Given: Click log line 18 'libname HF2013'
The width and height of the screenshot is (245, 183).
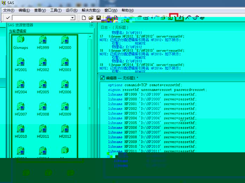Looking at the screenshot, I should (142, 51).
